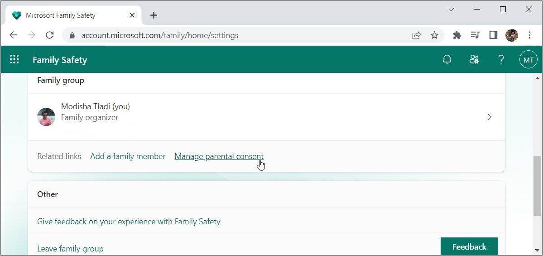The height and width of the screenshot is (256, 543).
Task: Open the tab search dropdown arrow
Action: tap(451, 10)
